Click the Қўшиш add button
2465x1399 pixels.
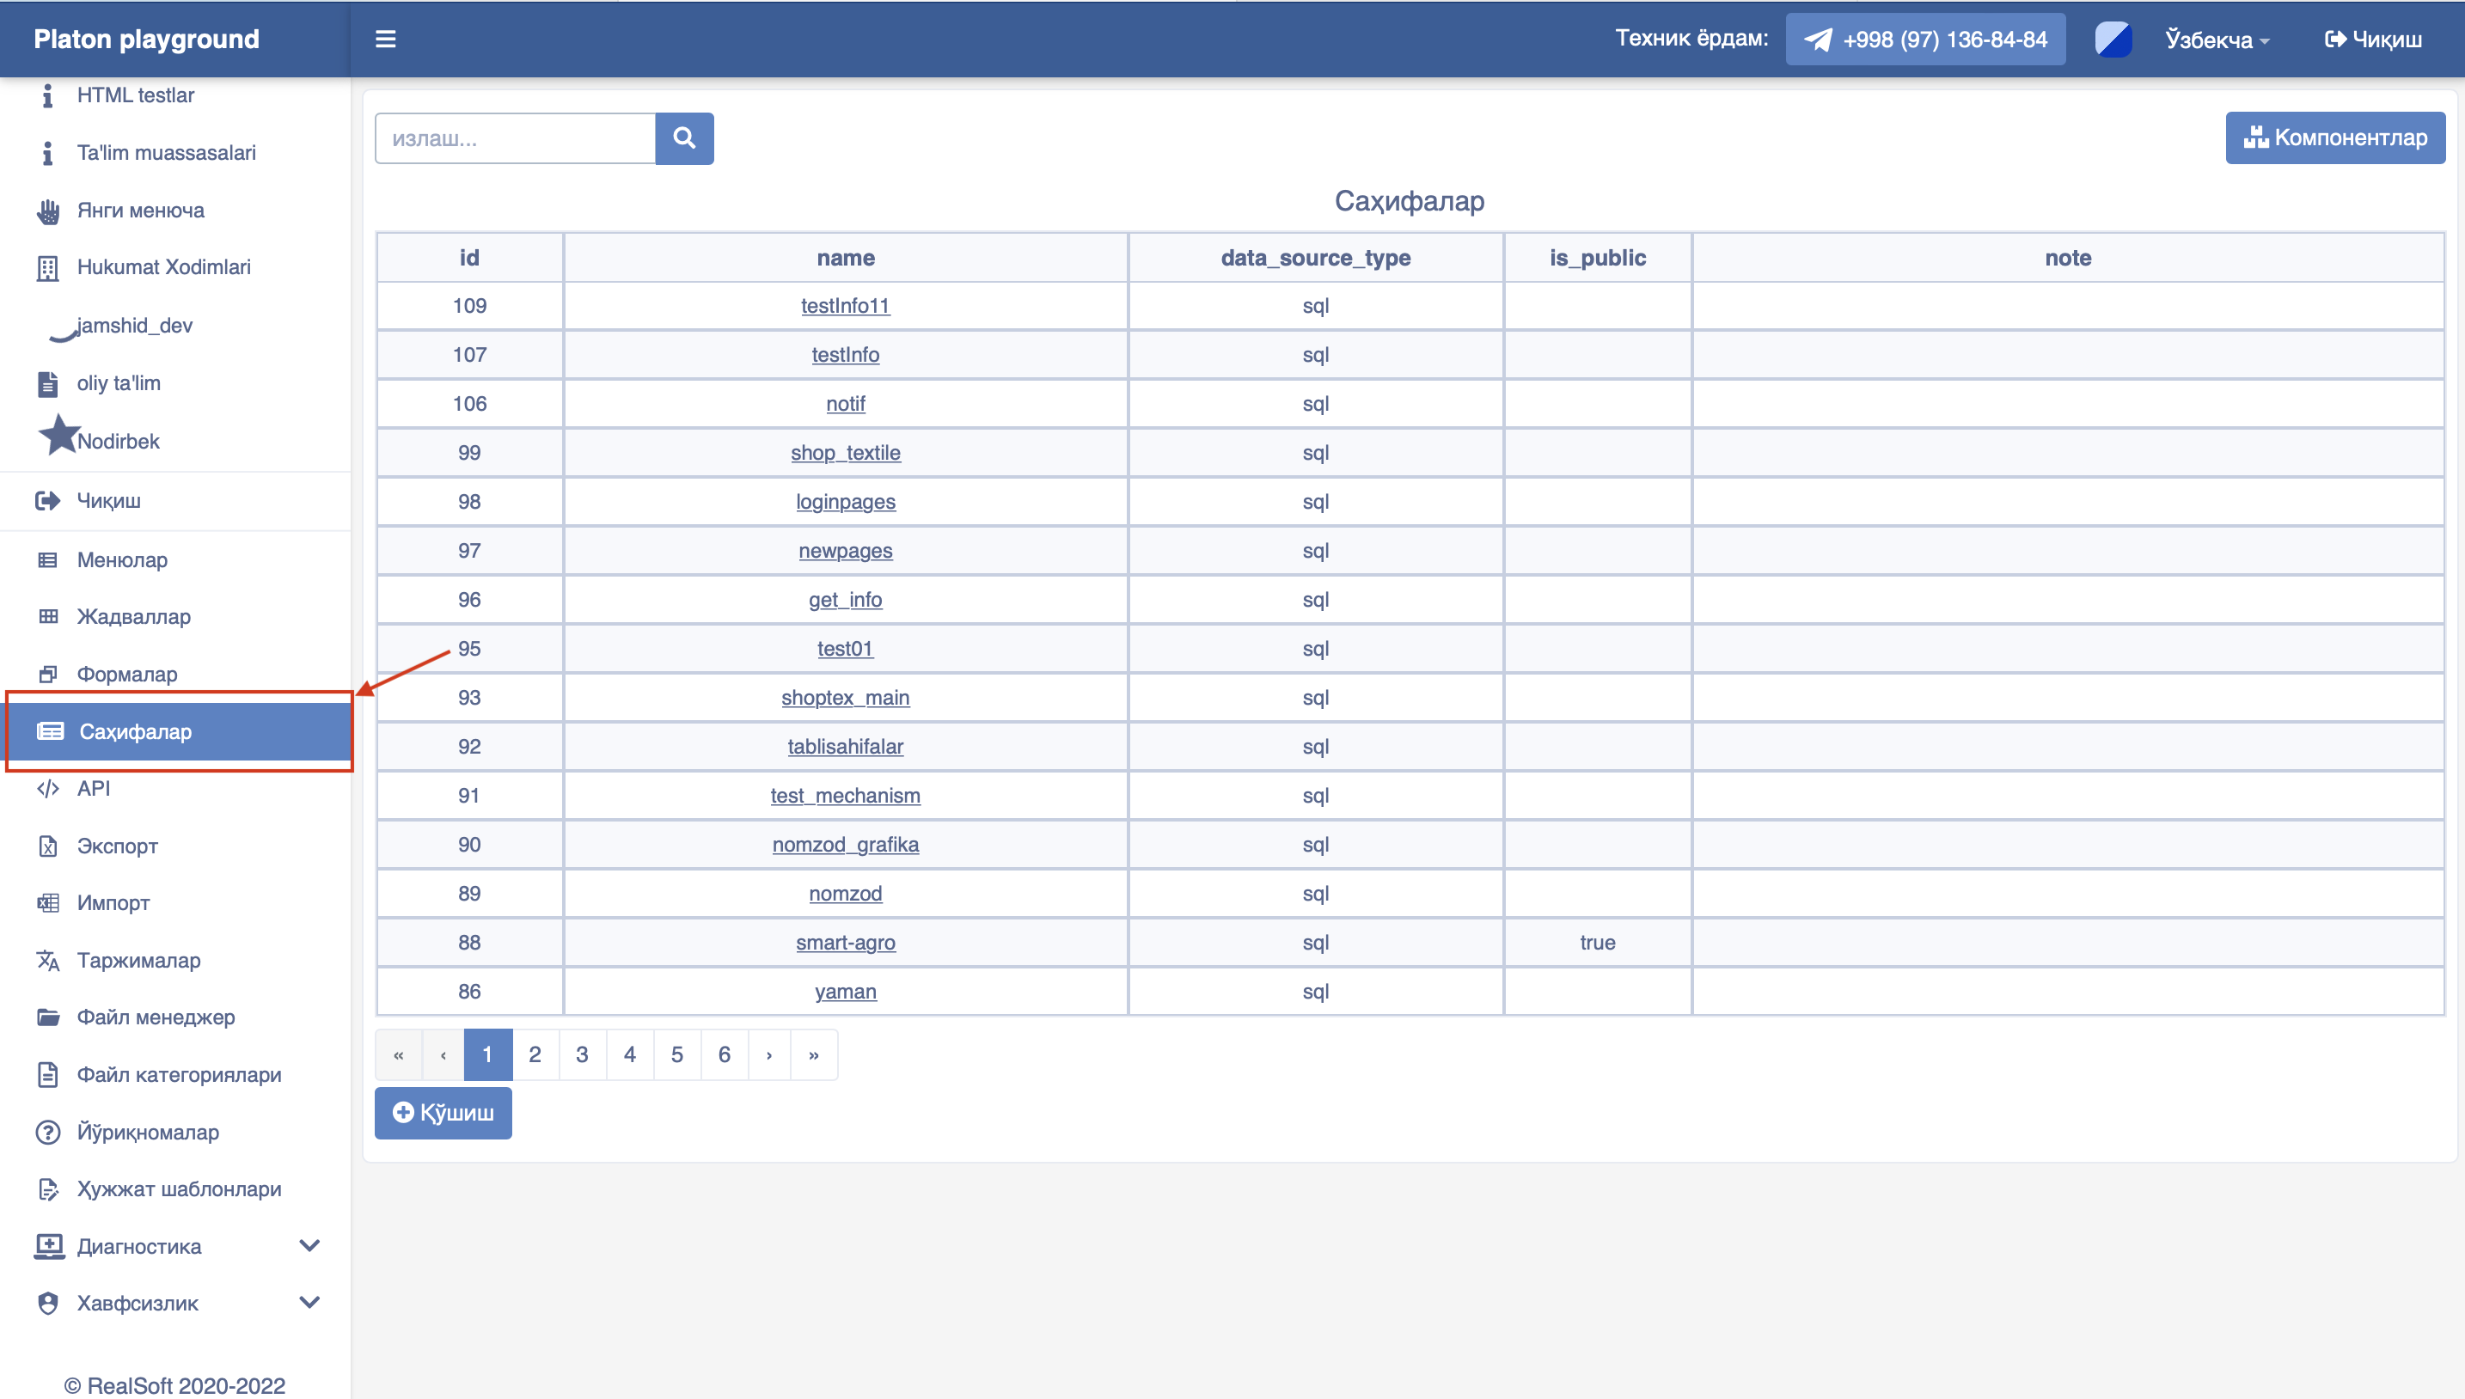coord(443,1113)
